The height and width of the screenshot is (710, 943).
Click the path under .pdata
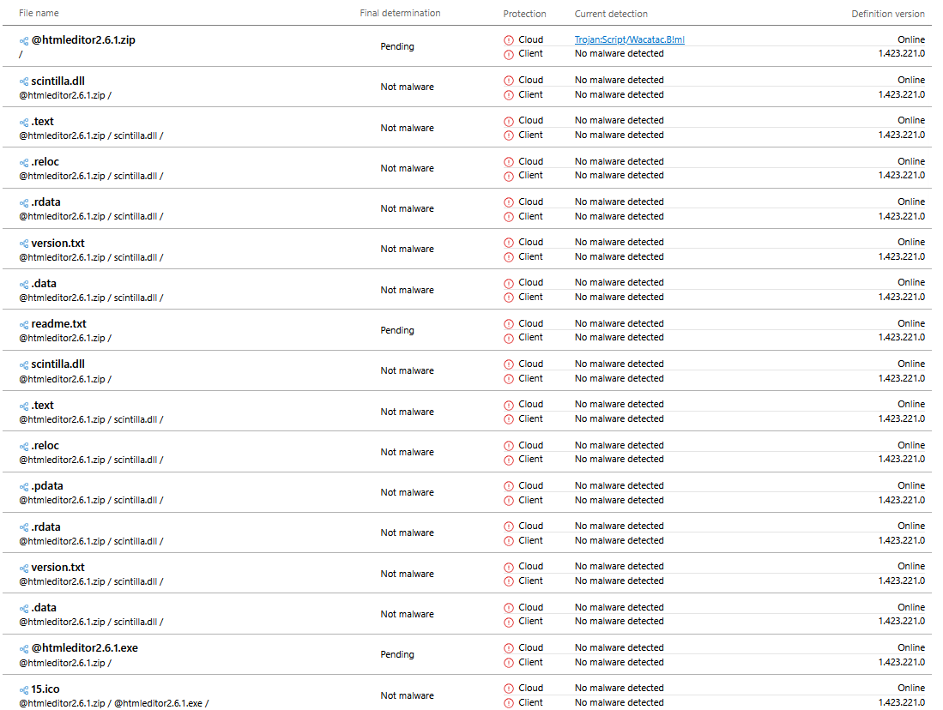[91, 500]
